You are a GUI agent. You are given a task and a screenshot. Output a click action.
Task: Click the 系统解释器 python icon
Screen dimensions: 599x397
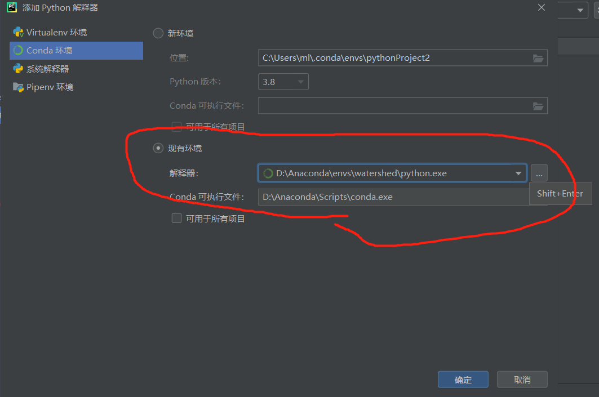click(x=18, y=69)
